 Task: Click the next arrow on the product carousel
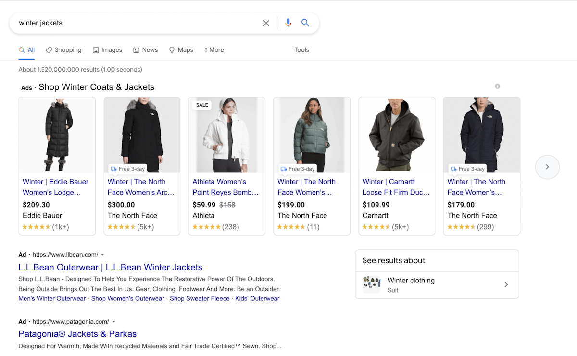[547, 167]
